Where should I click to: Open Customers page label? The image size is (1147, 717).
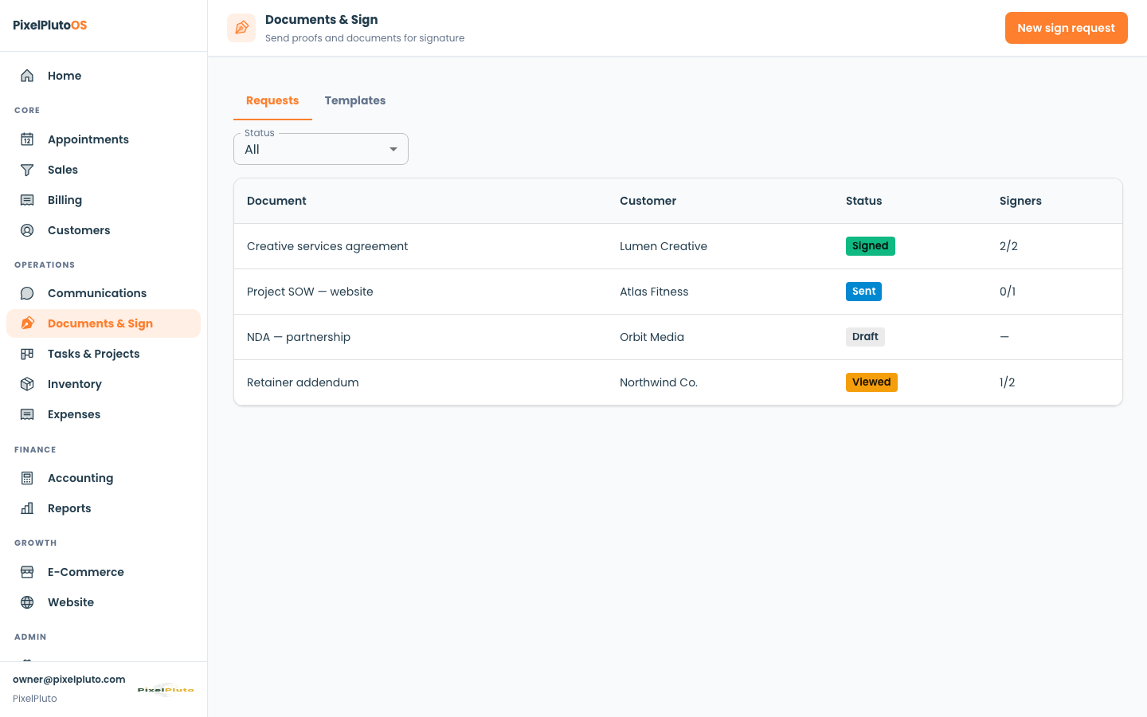[x=79, y=230]
